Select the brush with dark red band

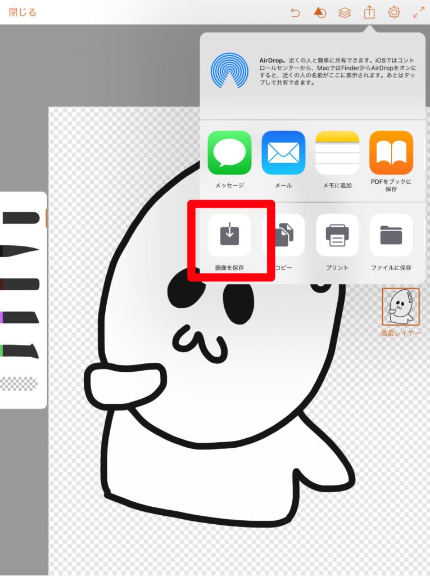pyautogui.click(x=20, y=284)
